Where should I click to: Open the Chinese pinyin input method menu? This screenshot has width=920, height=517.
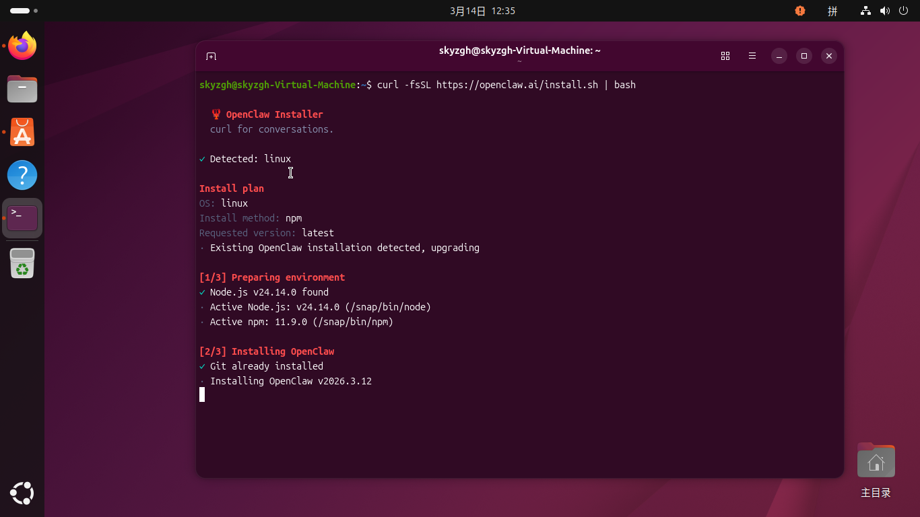832,11
